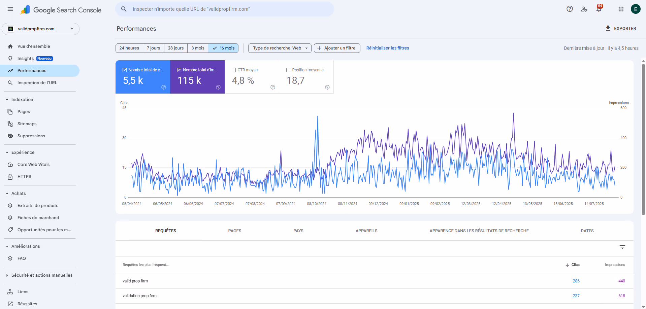
Task: Click the Opportunités tag icon
Action: (10, 230)
